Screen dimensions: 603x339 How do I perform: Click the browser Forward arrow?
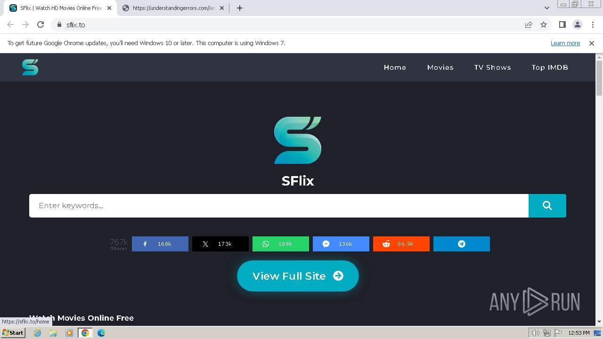pos(25,24)
